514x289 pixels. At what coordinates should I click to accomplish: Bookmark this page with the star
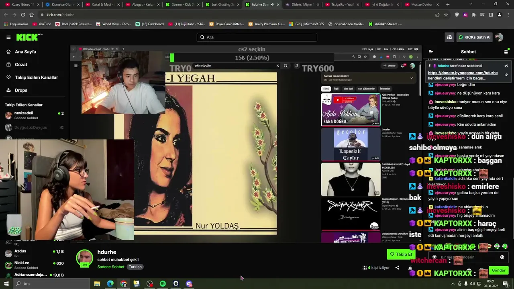point(446,15)
